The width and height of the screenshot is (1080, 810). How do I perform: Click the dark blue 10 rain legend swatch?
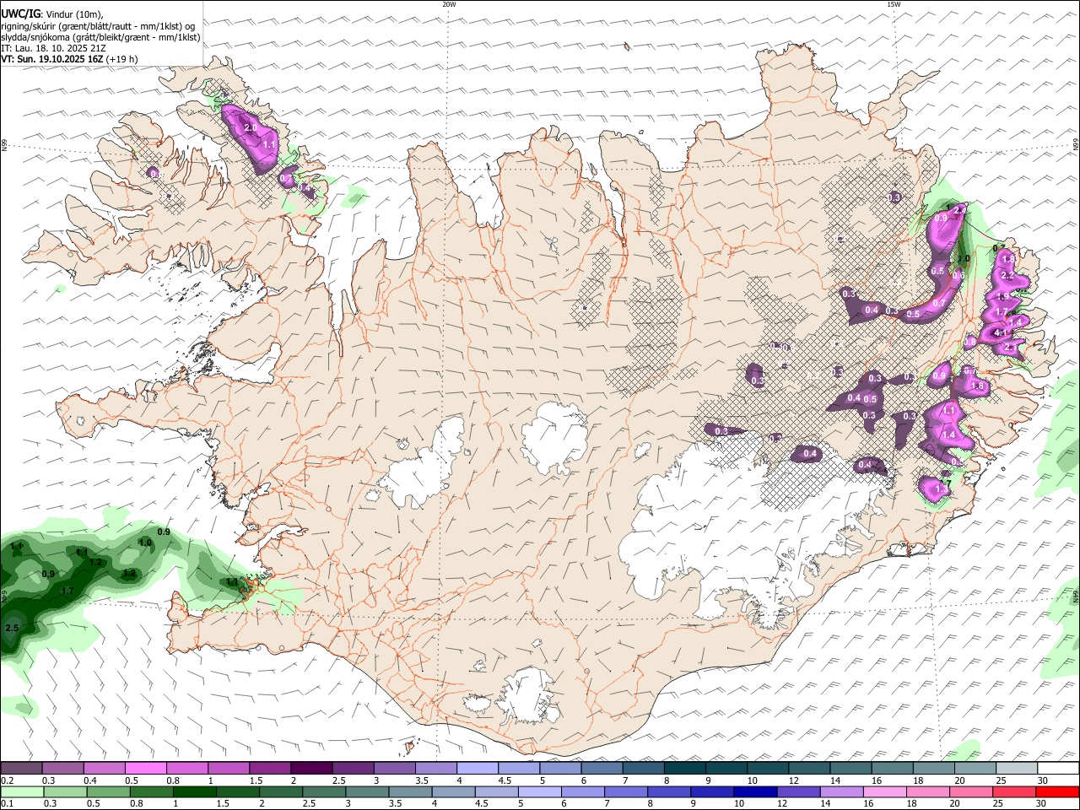tap(755, 792)
